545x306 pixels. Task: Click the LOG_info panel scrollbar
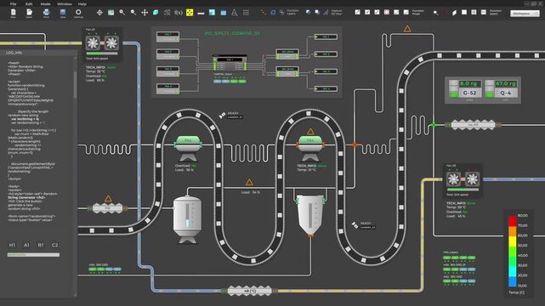(75, 85)
